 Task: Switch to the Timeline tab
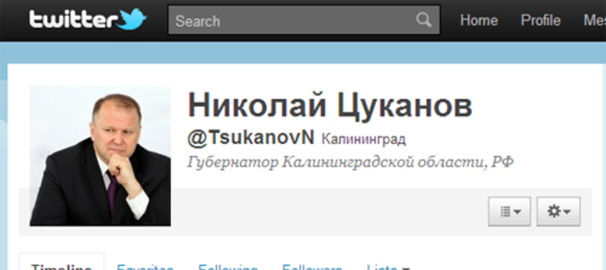(x=62, y=266)
